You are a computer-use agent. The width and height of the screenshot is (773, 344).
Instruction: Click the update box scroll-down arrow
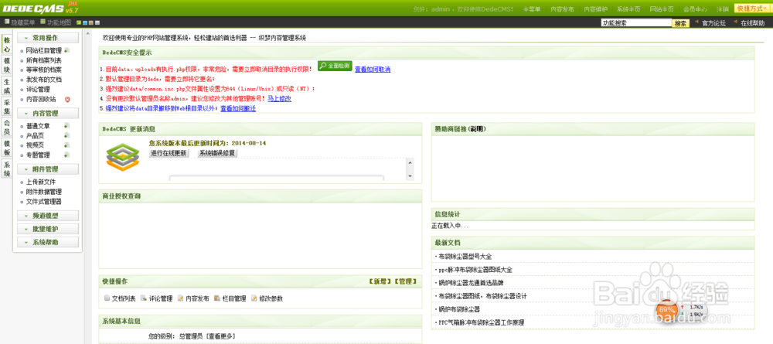(409, 176)
